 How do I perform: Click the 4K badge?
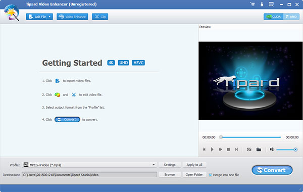coord(111,63)
